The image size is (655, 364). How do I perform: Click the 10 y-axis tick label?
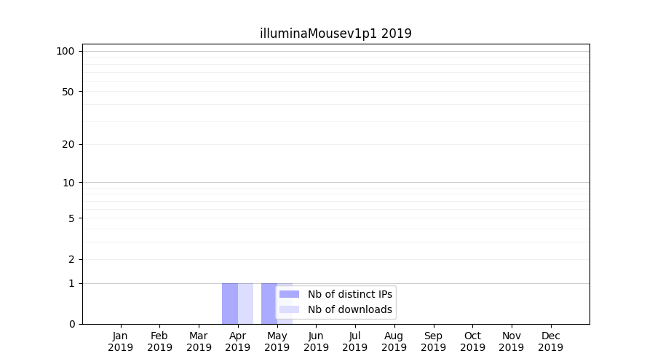[x=68, y=183]
